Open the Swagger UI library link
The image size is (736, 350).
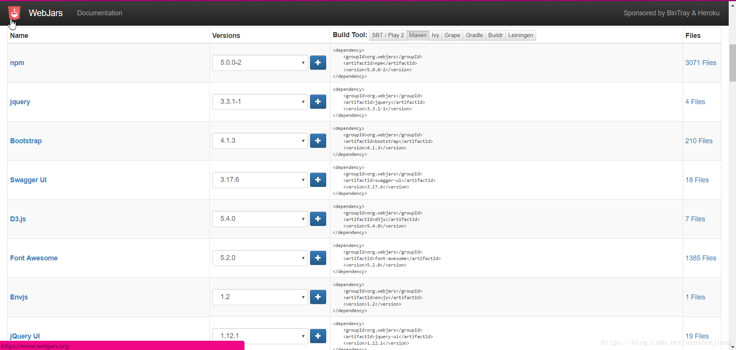[28, 180]
